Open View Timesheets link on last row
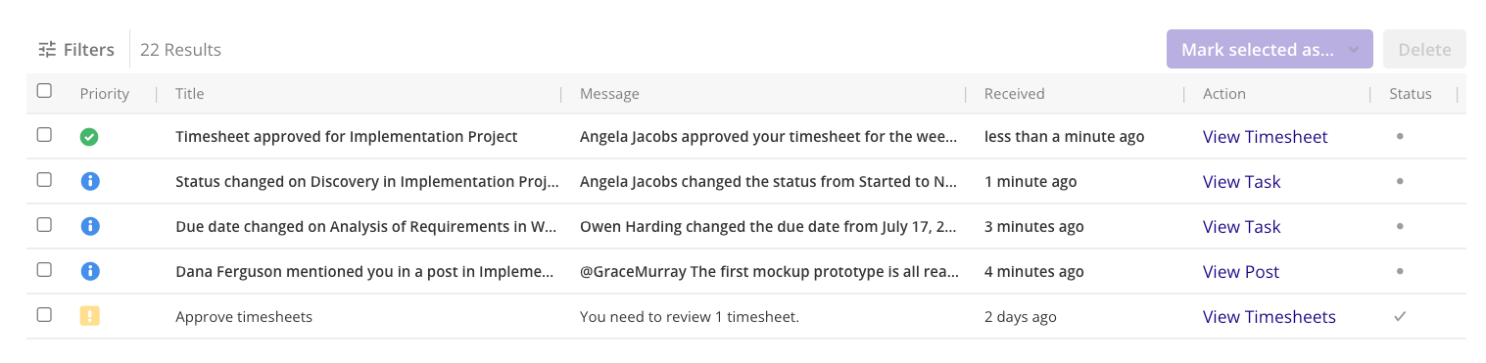Screen dimensions: 1486x363 click(1270, 317)
